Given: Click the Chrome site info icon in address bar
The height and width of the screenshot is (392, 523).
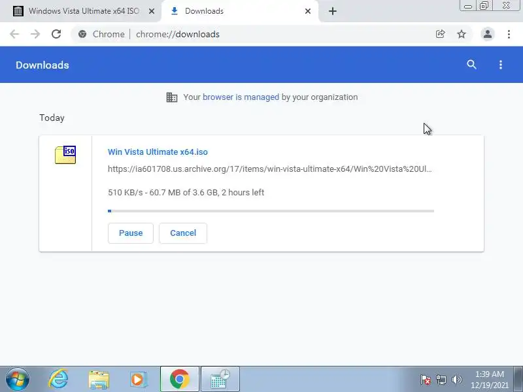Looking at the screenshot, I should pos(82,34).
